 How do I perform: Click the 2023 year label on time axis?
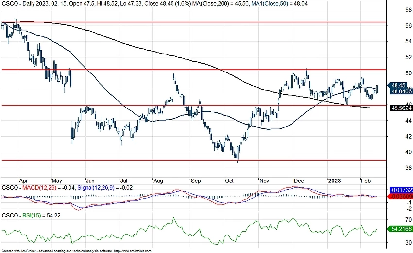pyautogui.click(x=334, y=181)
